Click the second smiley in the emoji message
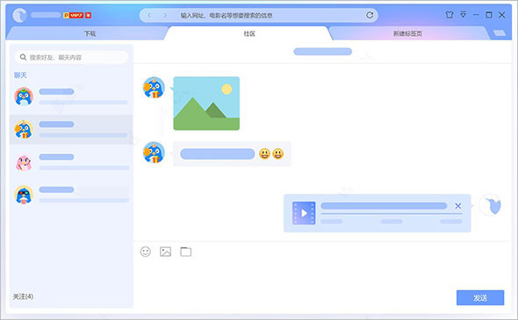 pos(278,153)
